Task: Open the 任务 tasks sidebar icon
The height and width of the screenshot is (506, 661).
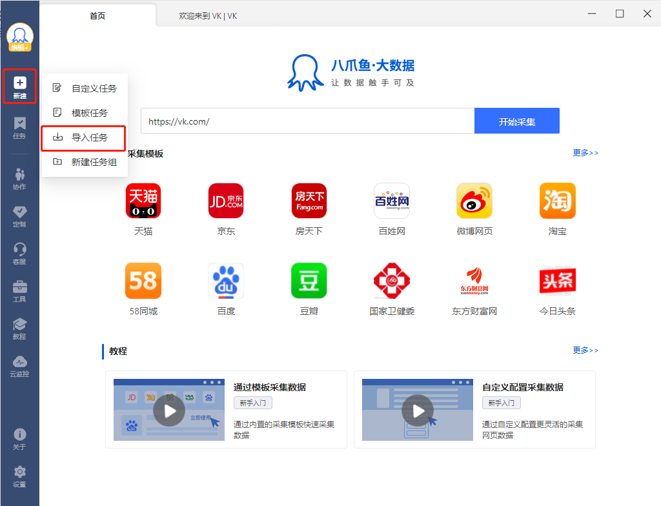Action: click(x=20, y=128)
